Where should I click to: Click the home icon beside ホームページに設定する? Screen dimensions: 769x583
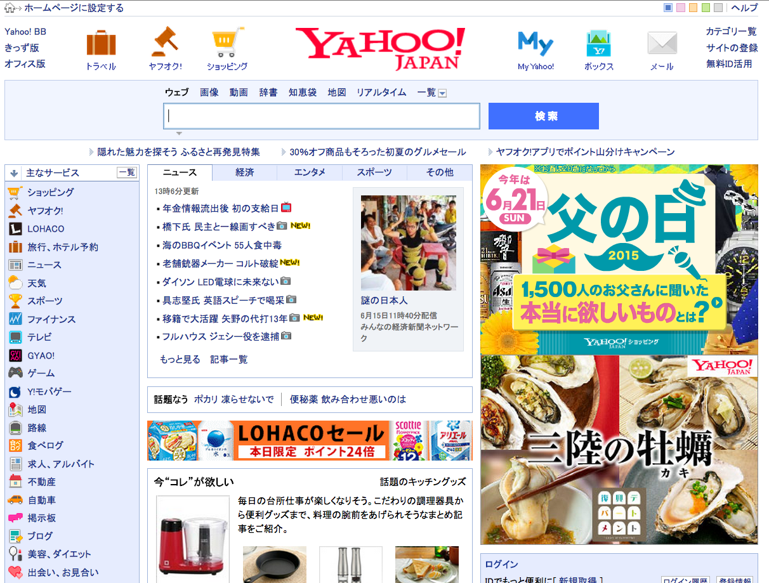click(10, 8)
